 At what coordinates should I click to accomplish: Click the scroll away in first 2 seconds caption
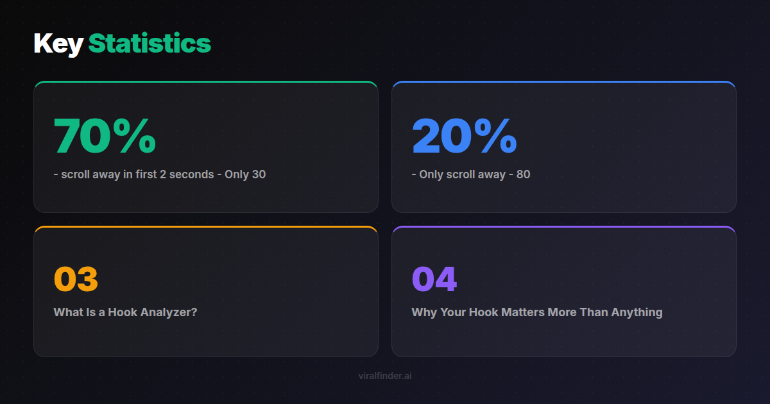click(x=160, y=174)
